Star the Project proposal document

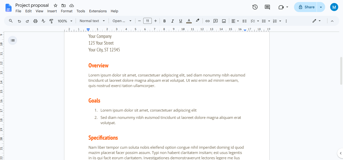[56, 6]
